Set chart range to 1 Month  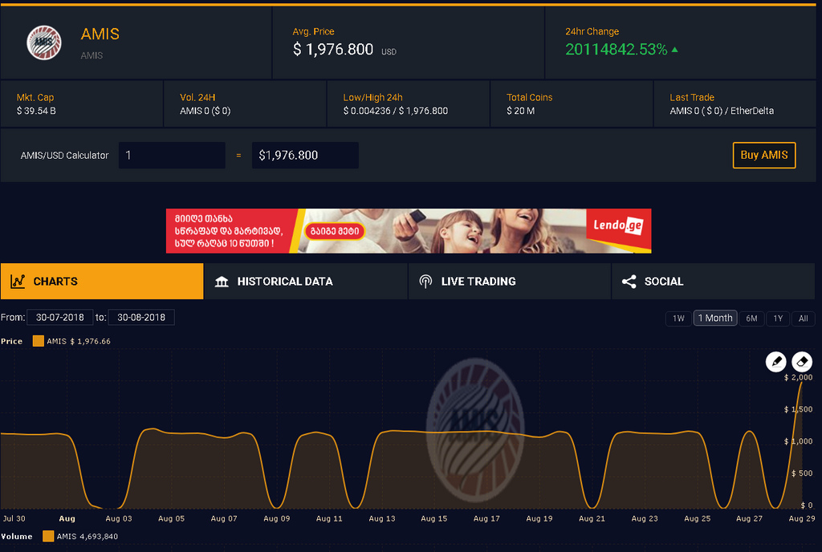pyautogui.click(x=715, y=318)
